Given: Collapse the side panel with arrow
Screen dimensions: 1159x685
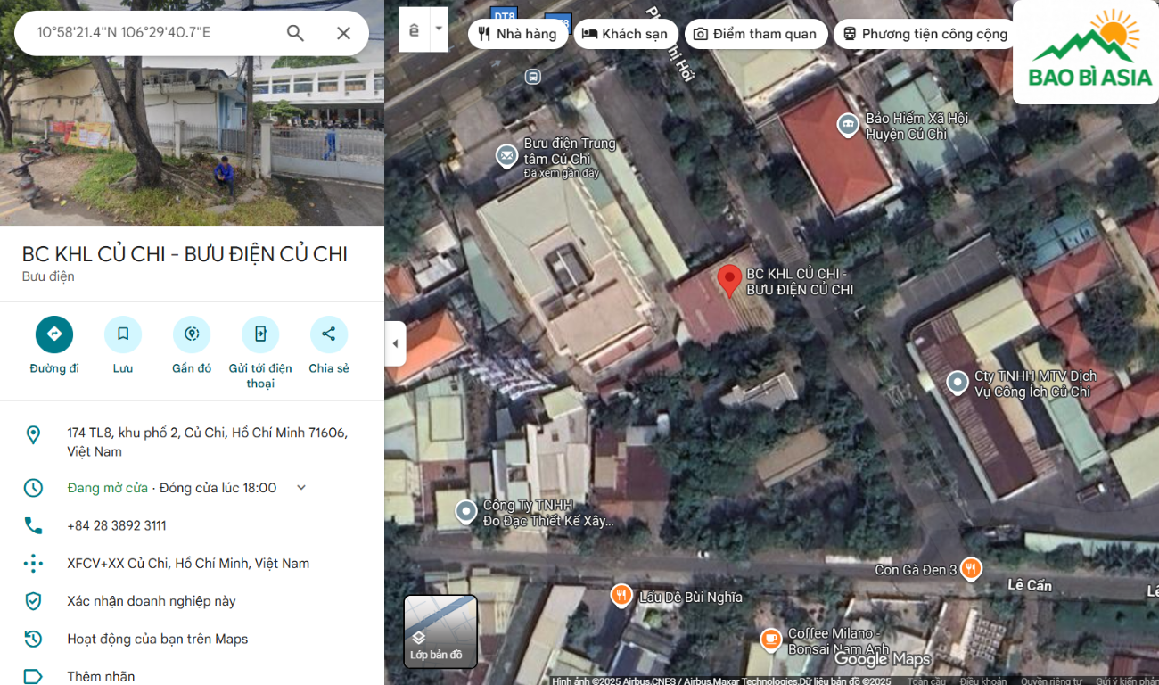Looking at the screenshot, I should tap(395, 343).
